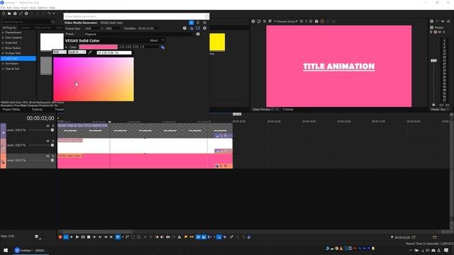
Task: Mute the third video track (M)
Action: (48, 156)
